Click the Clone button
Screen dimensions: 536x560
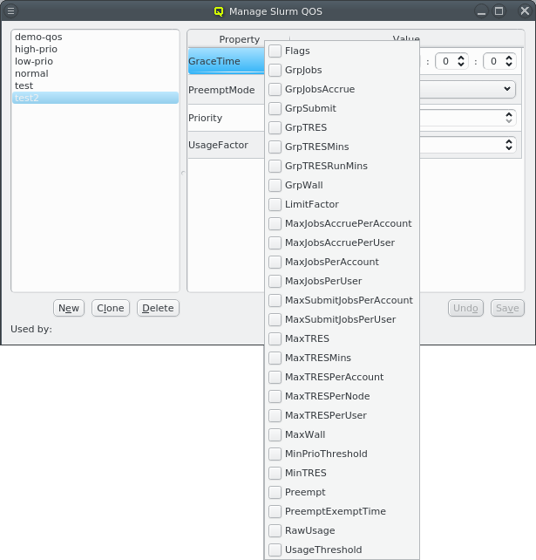click(111, 308)
